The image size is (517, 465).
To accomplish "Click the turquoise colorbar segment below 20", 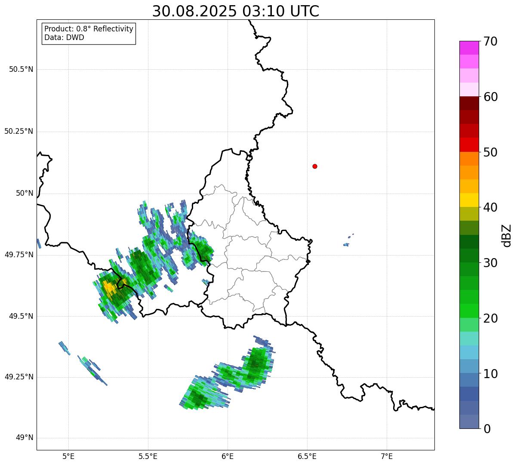I will click(x=469, y=339).
